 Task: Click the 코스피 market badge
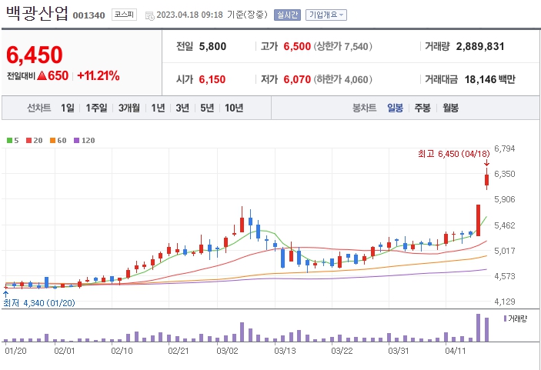click(x=124, y=15)
